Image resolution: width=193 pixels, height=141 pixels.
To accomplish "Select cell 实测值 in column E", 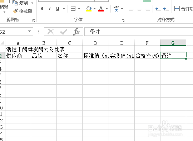I will pyautogui.click(x=122, y=56).
